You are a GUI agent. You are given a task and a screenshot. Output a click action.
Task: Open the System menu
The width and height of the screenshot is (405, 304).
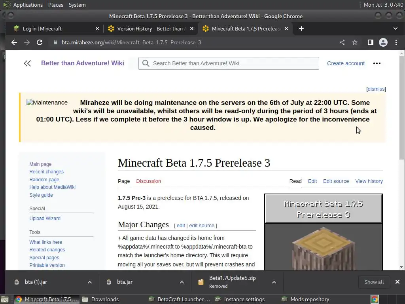click(x=77, y=5)
